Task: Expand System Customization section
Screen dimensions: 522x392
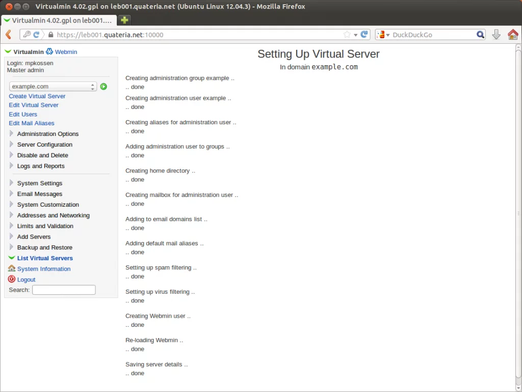Action: click(48, 205)
